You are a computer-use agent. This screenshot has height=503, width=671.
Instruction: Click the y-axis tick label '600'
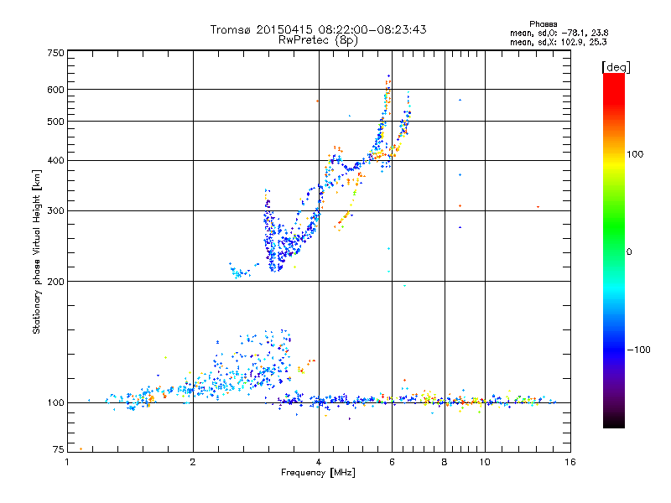coord(55,90)
